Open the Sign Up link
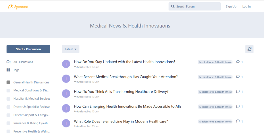Screen dimensions: 264x137 click(231, 6)
